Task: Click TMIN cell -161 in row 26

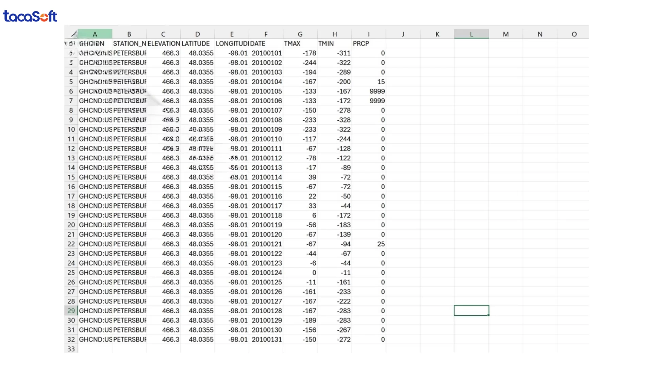Action: tap(335, 282)
